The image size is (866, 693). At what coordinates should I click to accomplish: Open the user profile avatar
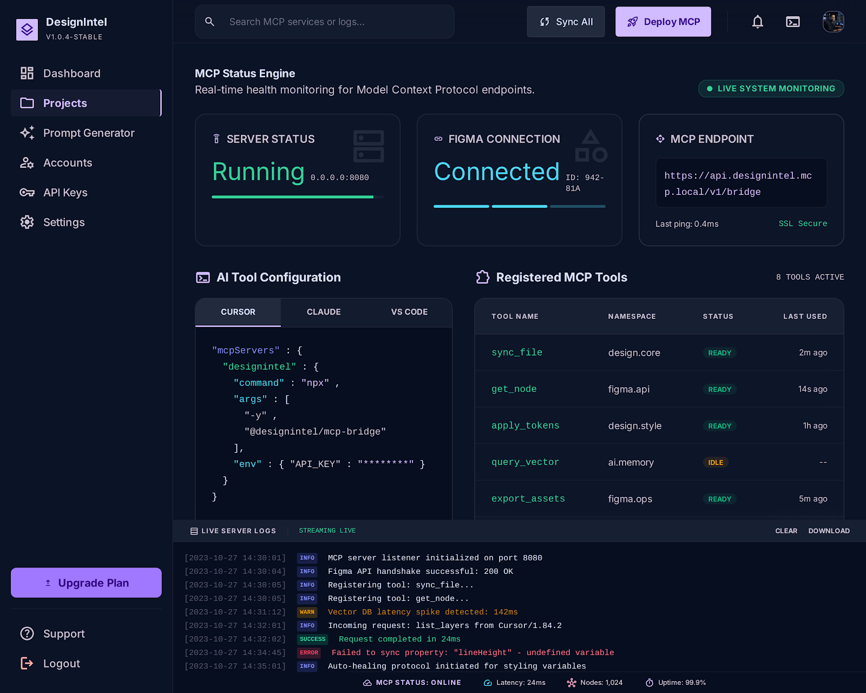click(834, 22)
